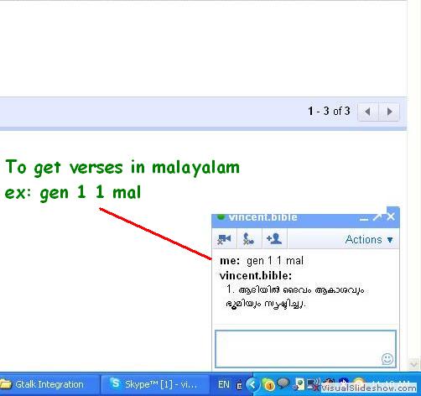
Task: Open the Actions dropdown in chat
Action: coord(369,240)
